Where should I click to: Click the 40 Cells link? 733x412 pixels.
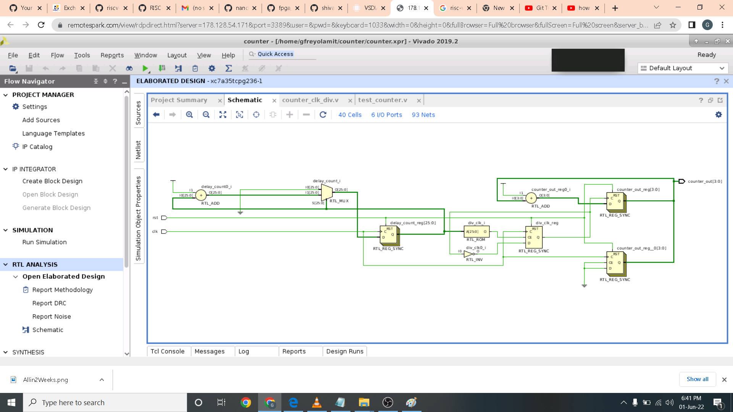(x=350, y=115)
